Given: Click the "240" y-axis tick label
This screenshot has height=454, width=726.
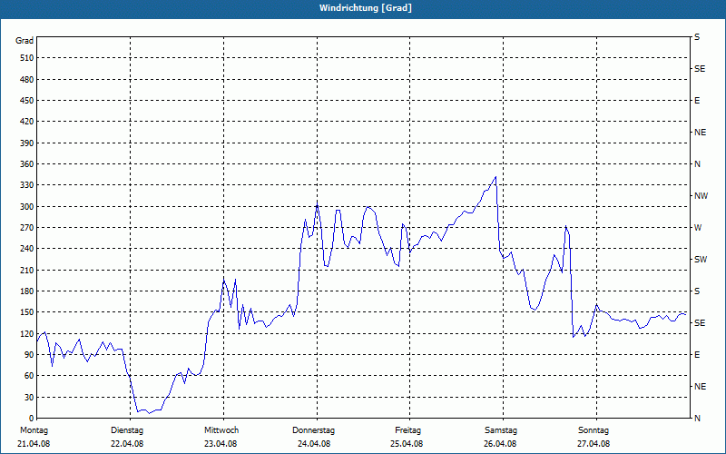Looking at the screenshot, I should [27, 249].
